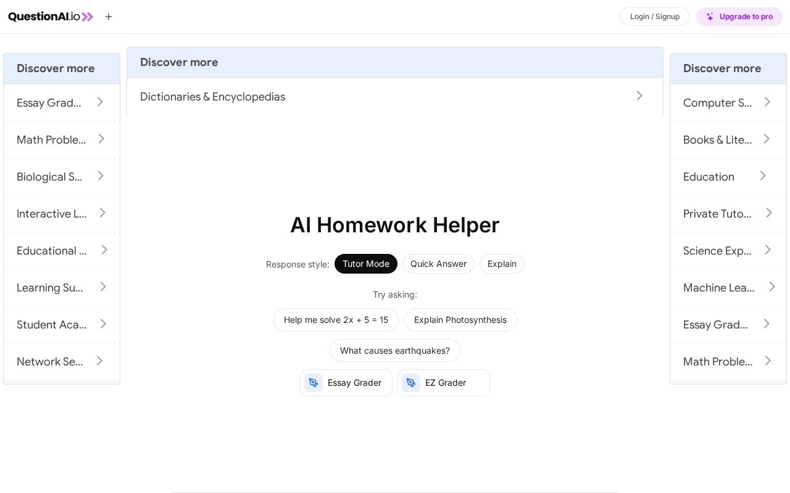The width and height of the screenshot is (790, 493).
Task: Switch response style to Quick Answer
Action: point(438,264)
